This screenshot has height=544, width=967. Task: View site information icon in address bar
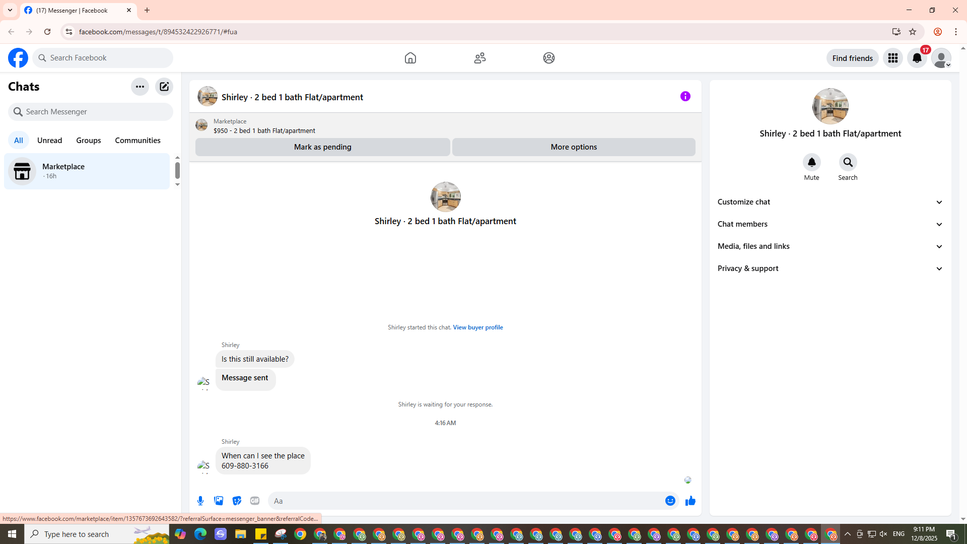69,32
